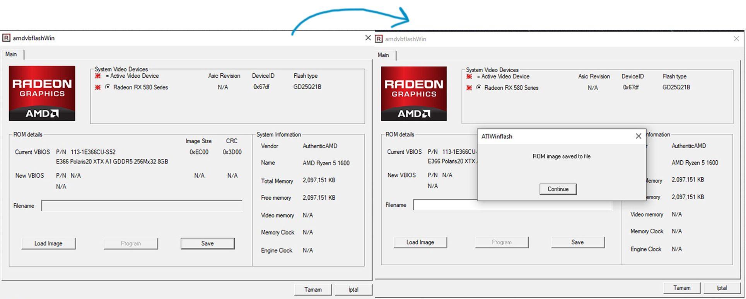Click the Radeon Graphics AMD logo in right window
The width and height of the screenshot is (746, 299).
(414, 93)
